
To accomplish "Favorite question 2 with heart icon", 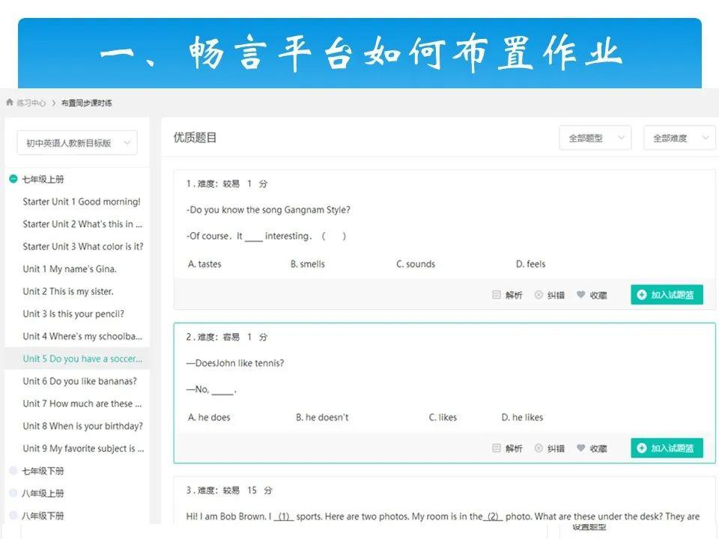I will pos(581,448).
